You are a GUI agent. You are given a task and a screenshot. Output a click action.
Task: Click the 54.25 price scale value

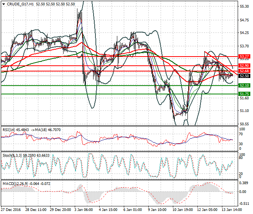(244, 33)
